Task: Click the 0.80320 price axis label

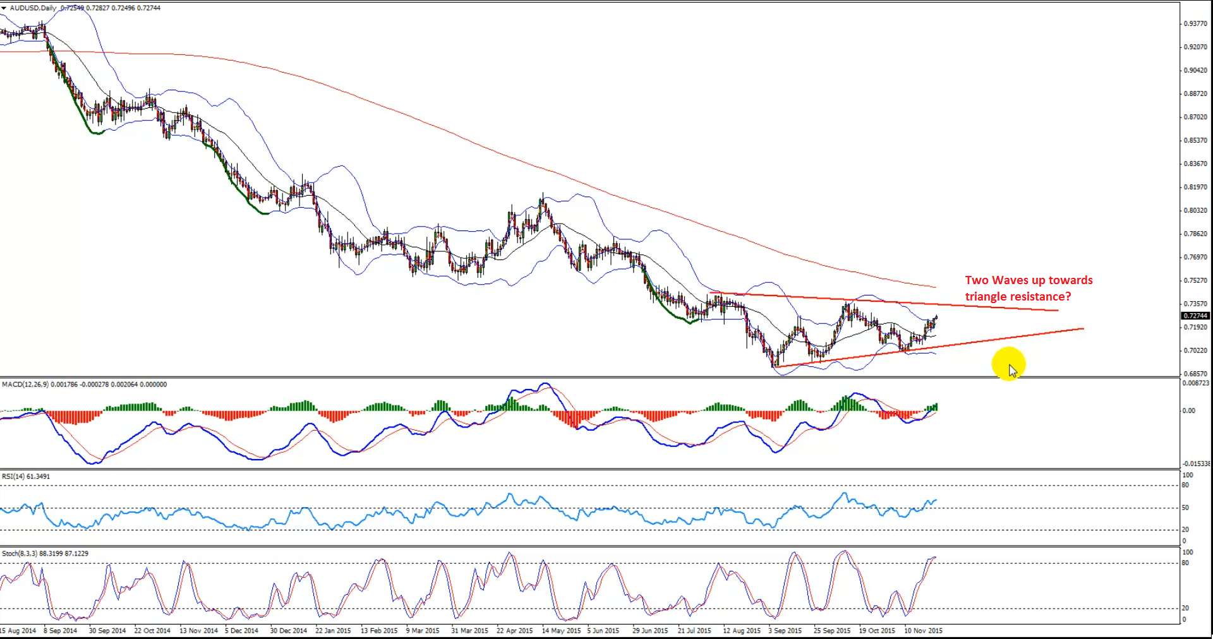Action: (1195, 210)
